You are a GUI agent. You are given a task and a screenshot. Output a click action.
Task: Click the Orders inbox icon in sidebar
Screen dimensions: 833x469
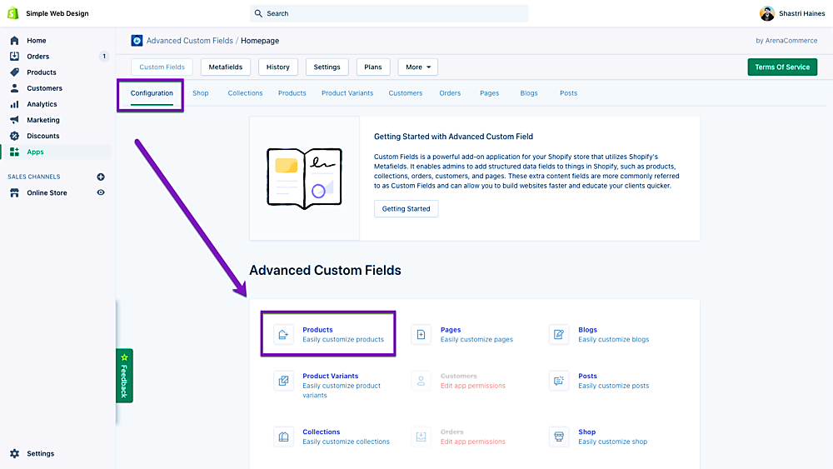14,57
